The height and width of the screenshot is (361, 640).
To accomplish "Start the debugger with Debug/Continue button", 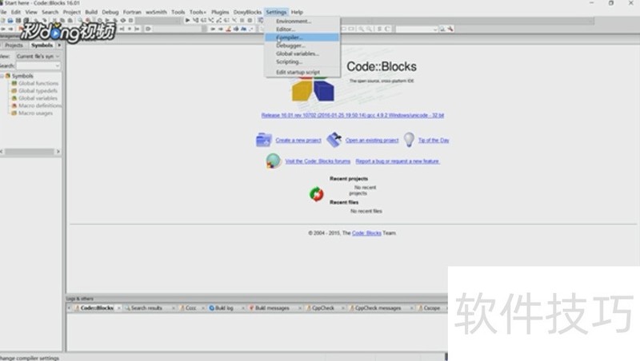I will 187,20.
